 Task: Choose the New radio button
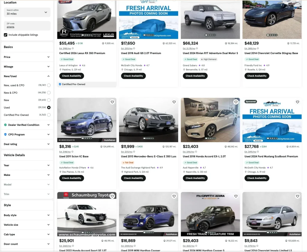coord(49,100)
